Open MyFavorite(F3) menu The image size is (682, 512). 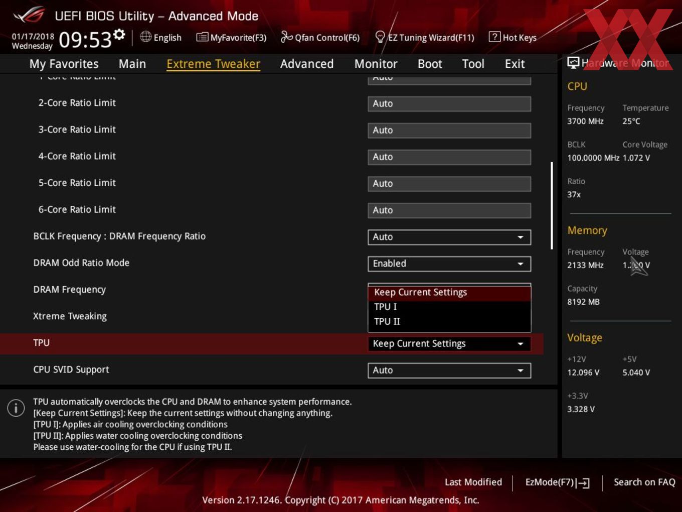(x=231, y=37)
